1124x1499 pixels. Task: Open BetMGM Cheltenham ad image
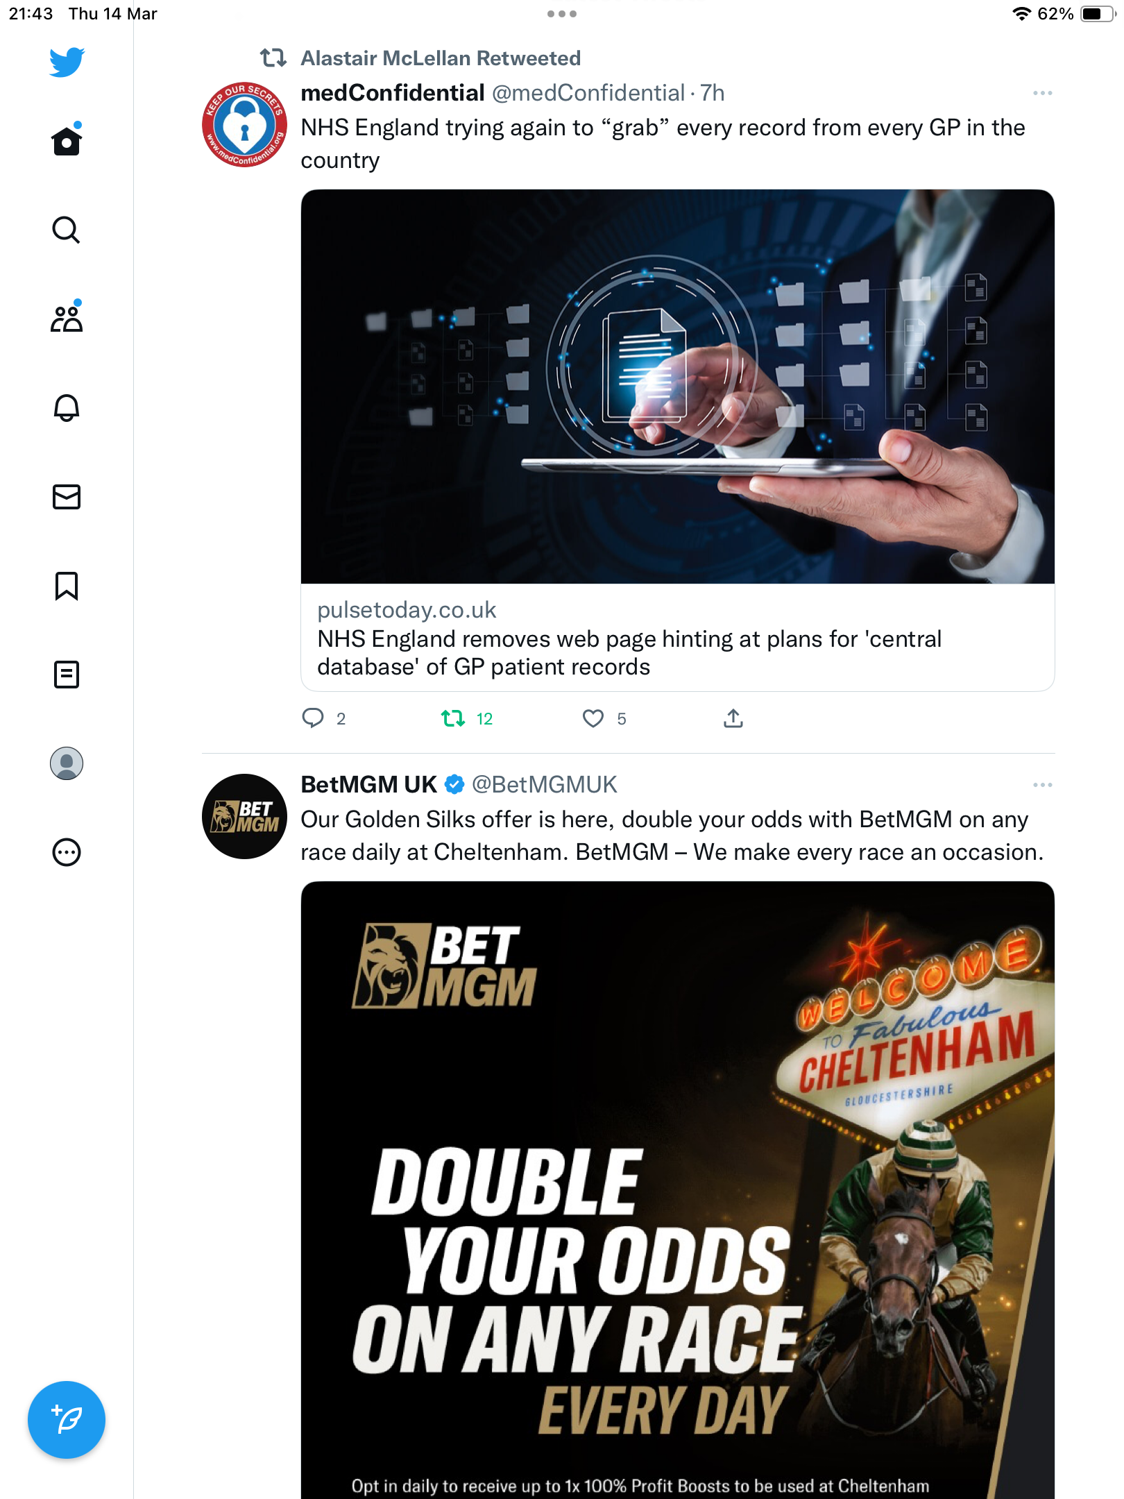click(678, 1190)
